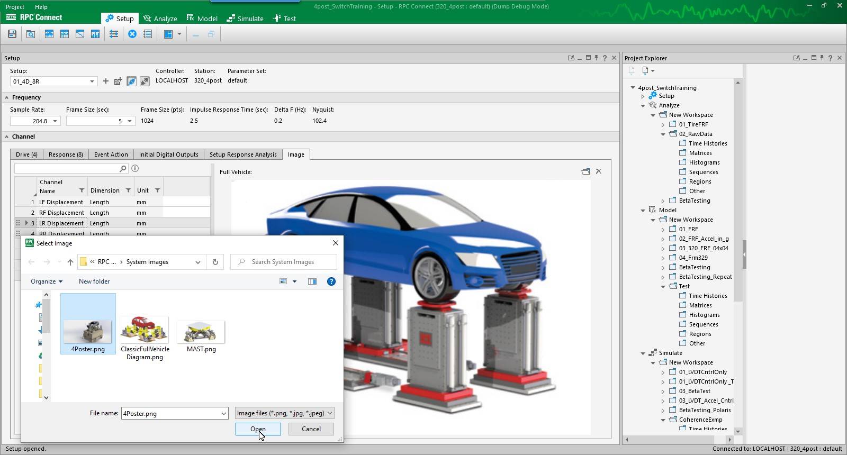Click the refresh button in Select Image dialog
Image resolution: width=847 pixels, height=455 pixels.
tap(215, 262)
